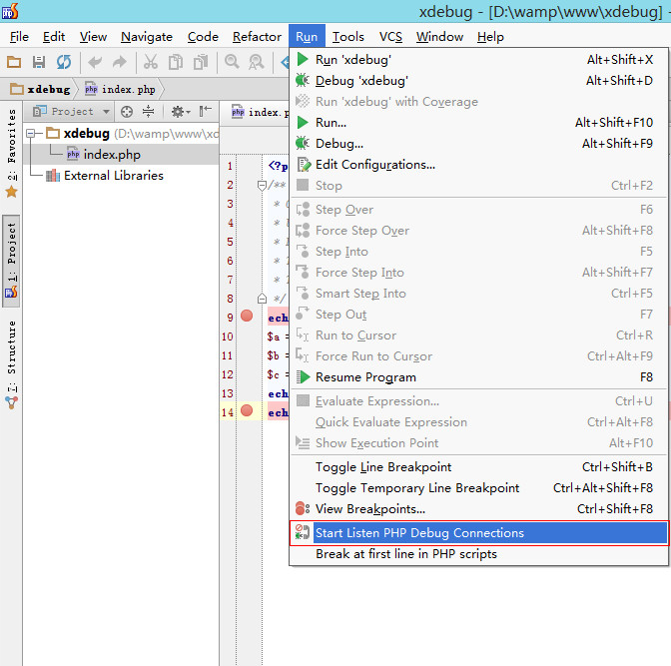Open the Navigate menu
The height and width of the screenshot is (666, 671).
(147, 37)
